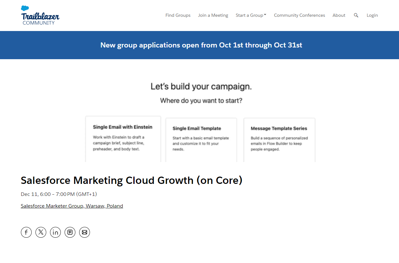Click the Login link
399x263 pixels.
(372, 15)
